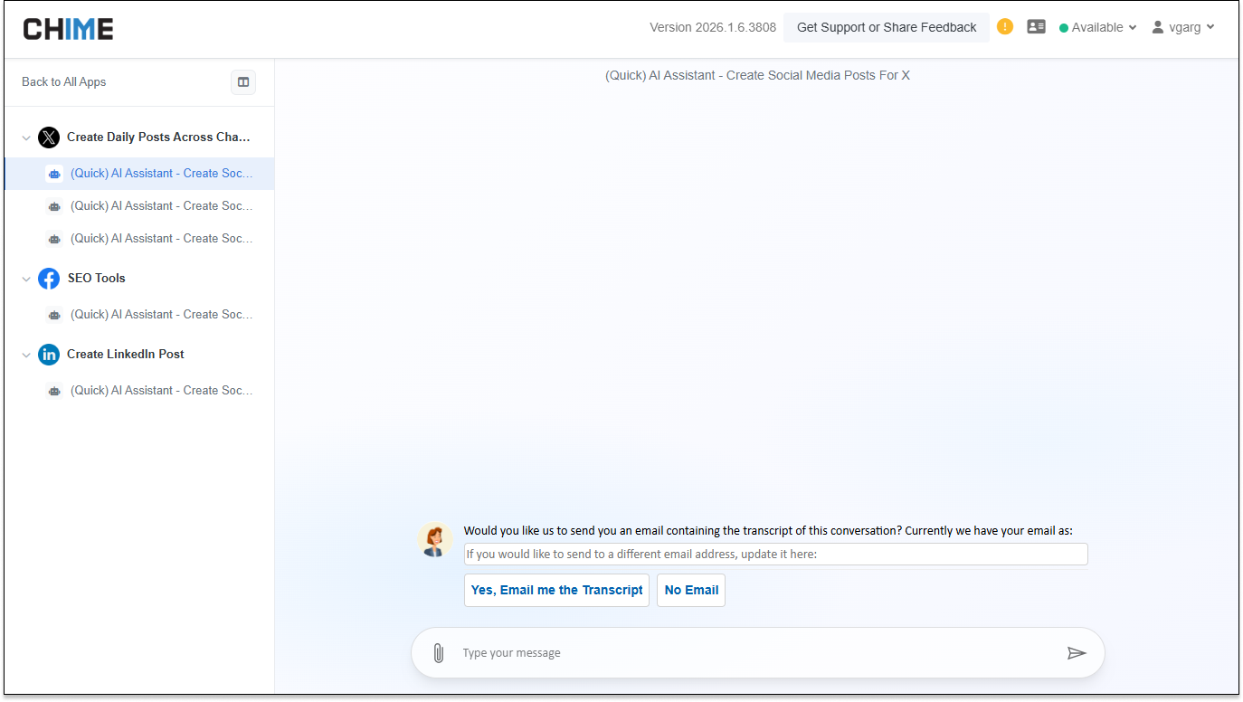Click the orange alert icon in the header
The height and width of the screenshot is (702, 1243).
pos(1004,26)
